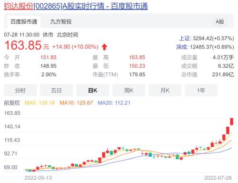This screenshot has height=183, width=238.
Task: Click the MA20: 112.21 indicator
Action: (x=114, y=103)
